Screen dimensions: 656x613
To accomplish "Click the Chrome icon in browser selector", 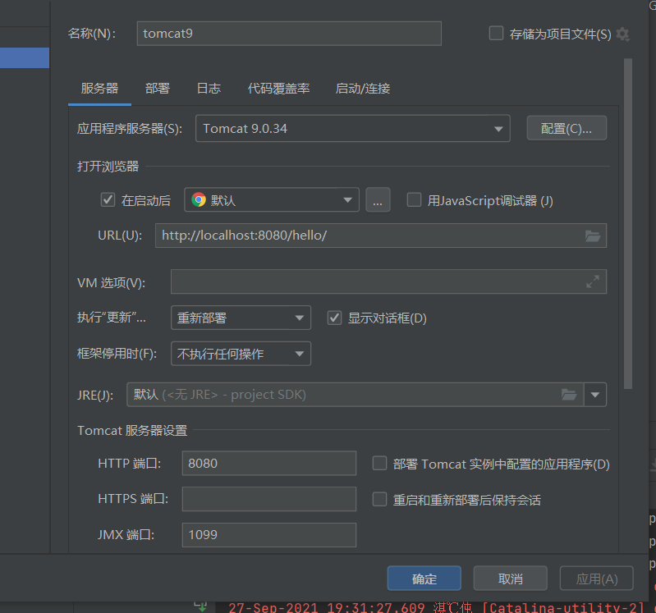I will (199, 200).
